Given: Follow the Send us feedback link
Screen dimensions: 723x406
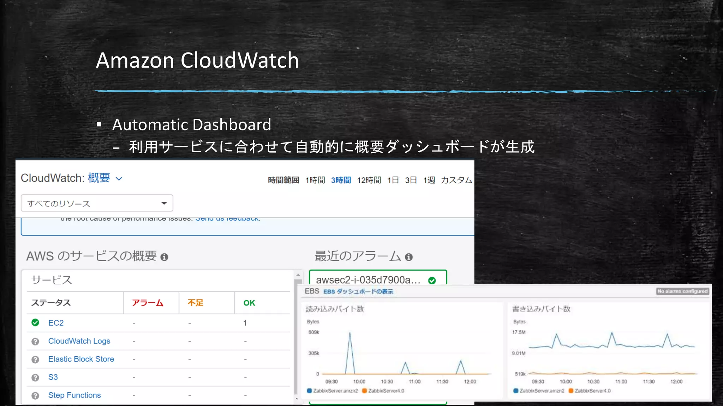Looking at the screenshot, I should [227, 219].
